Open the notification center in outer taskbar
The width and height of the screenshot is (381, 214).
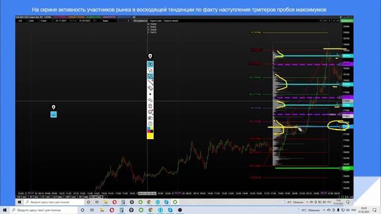tap(374, 210)
